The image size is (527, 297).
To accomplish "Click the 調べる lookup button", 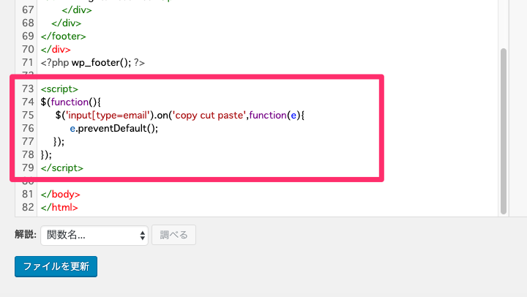I will [x=173, y=235].
